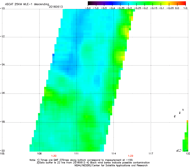
Task: Click the 1.0 color scale label
Action: tap(185, 8)
